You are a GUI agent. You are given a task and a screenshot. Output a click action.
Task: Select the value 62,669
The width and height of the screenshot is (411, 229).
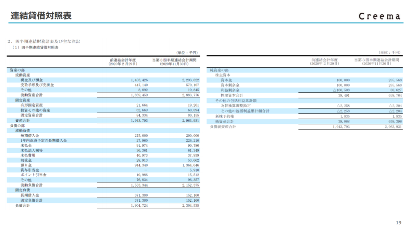142,110
